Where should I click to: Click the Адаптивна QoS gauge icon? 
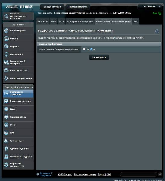[6, 70]
